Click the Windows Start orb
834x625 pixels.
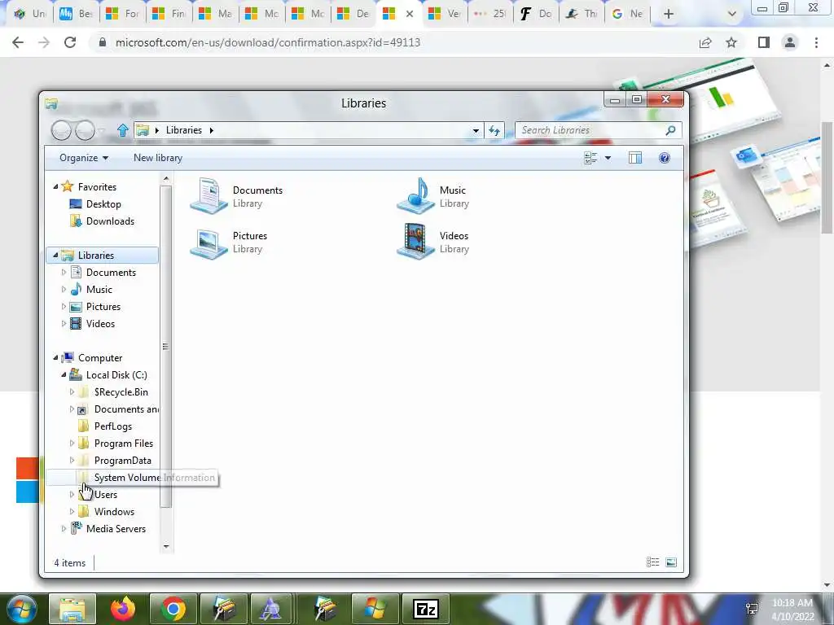click(21, 609)
